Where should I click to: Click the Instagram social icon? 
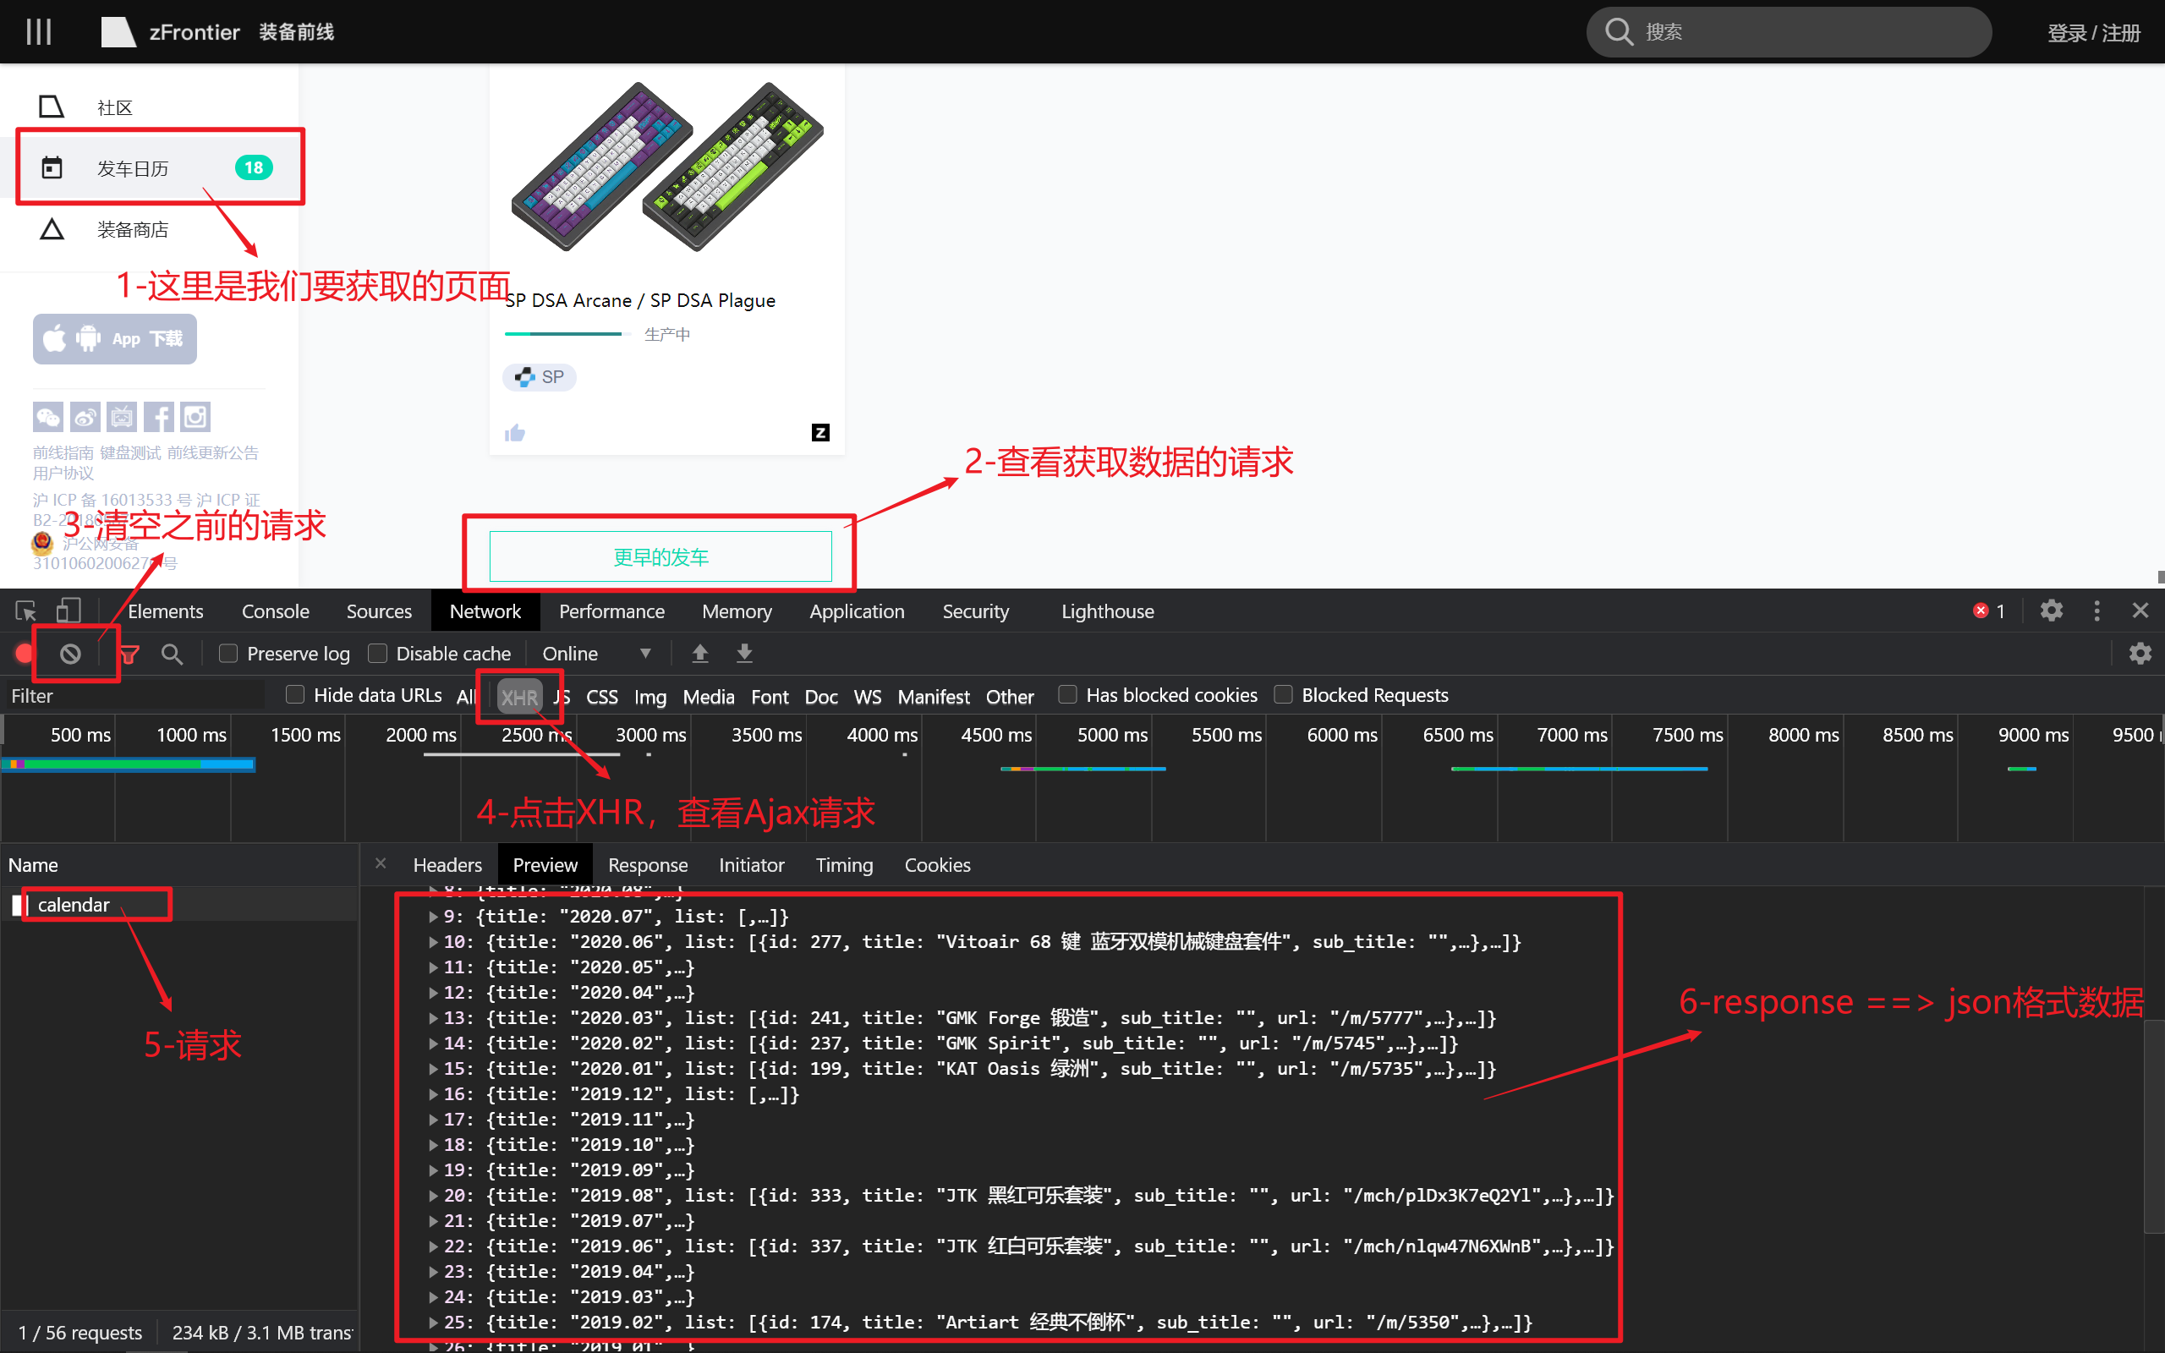(195, 417)
